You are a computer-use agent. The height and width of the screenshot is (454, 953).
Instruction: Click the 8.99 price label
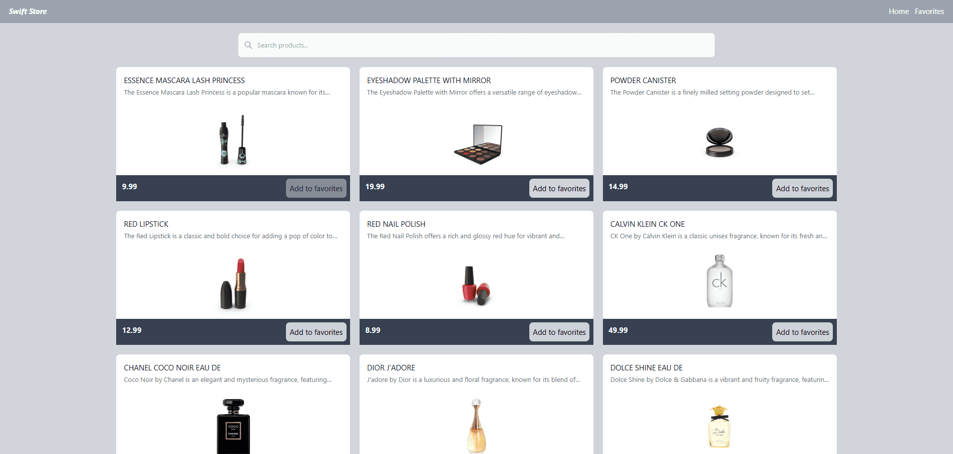click(x=373, y=330)
